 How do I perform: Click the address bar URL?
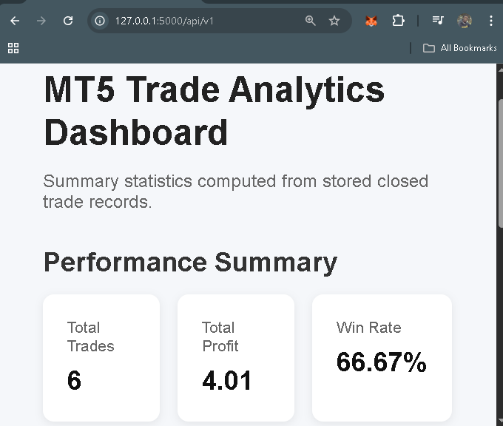(164, 21)
